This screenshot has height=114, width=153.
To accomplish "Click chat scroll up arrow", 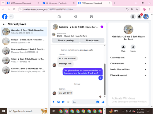I will tap(105, 46).
